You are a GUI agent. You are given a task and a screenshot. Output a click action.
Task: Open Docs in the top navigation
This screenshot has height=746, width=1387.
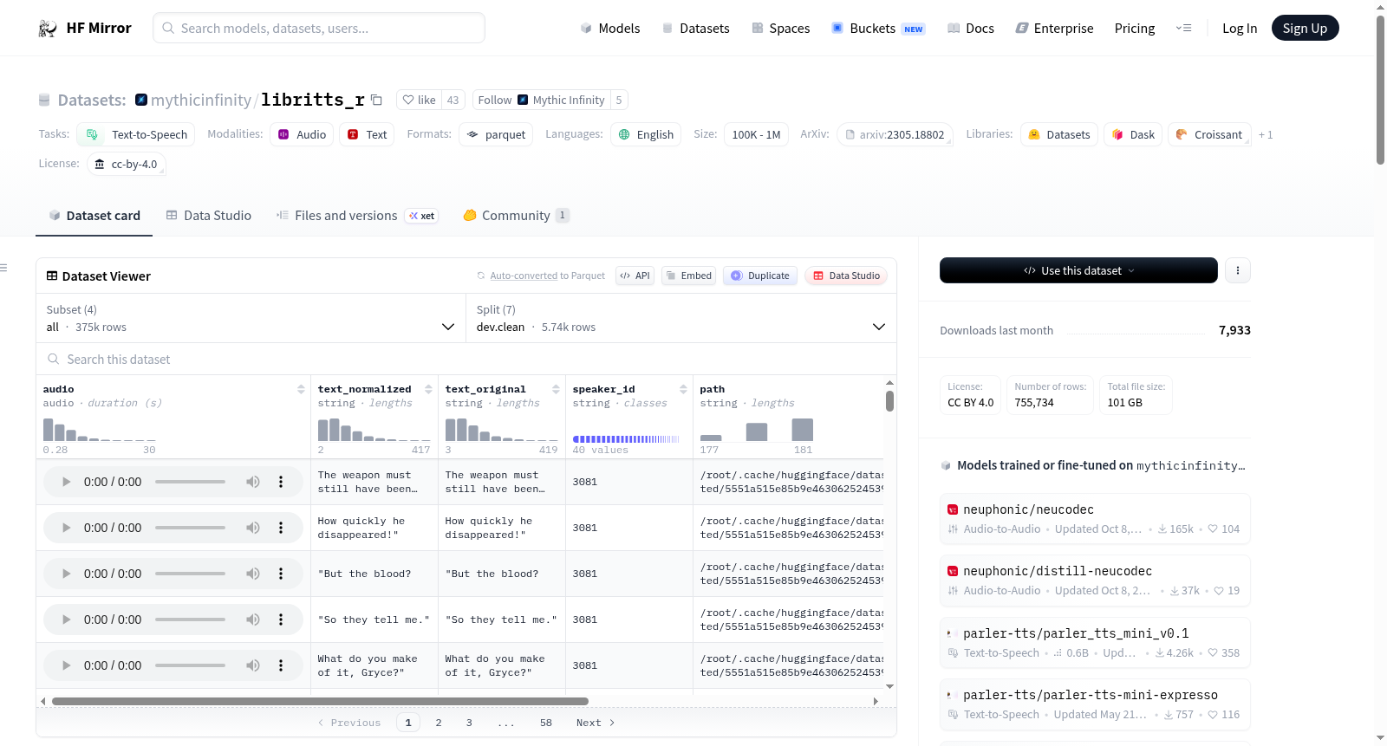970,28
